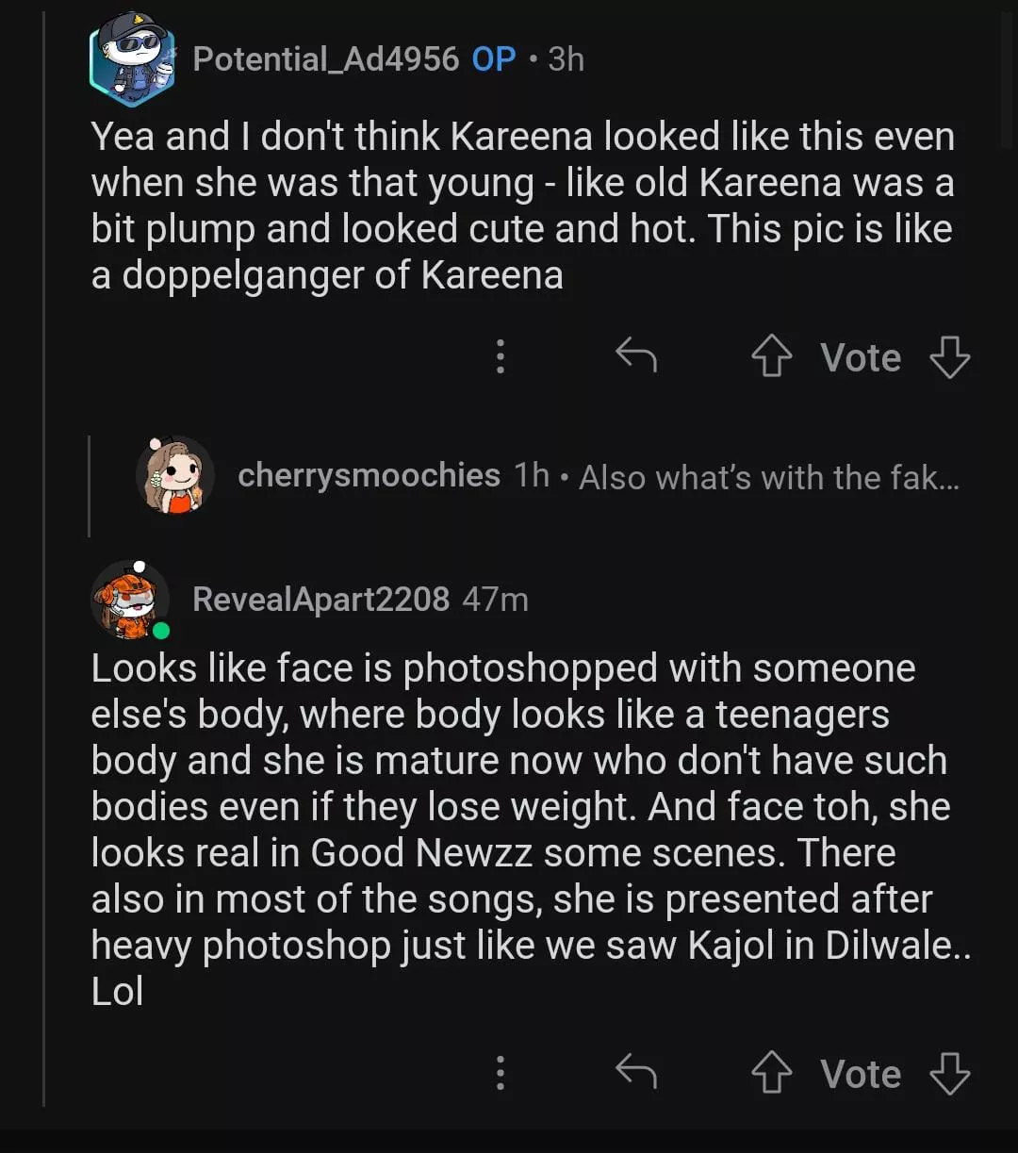Upvote Potential_Ad4956's comment
Viewport: 1018px width, 1153px height.
[x=771, y=358]
